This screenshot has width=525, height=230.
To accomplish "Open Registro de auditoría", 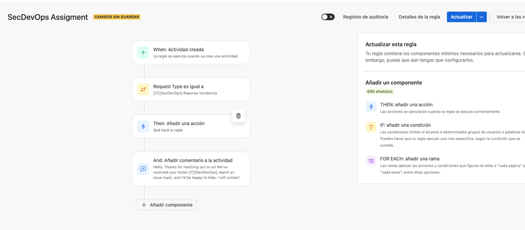I will (x=366, y=17).
